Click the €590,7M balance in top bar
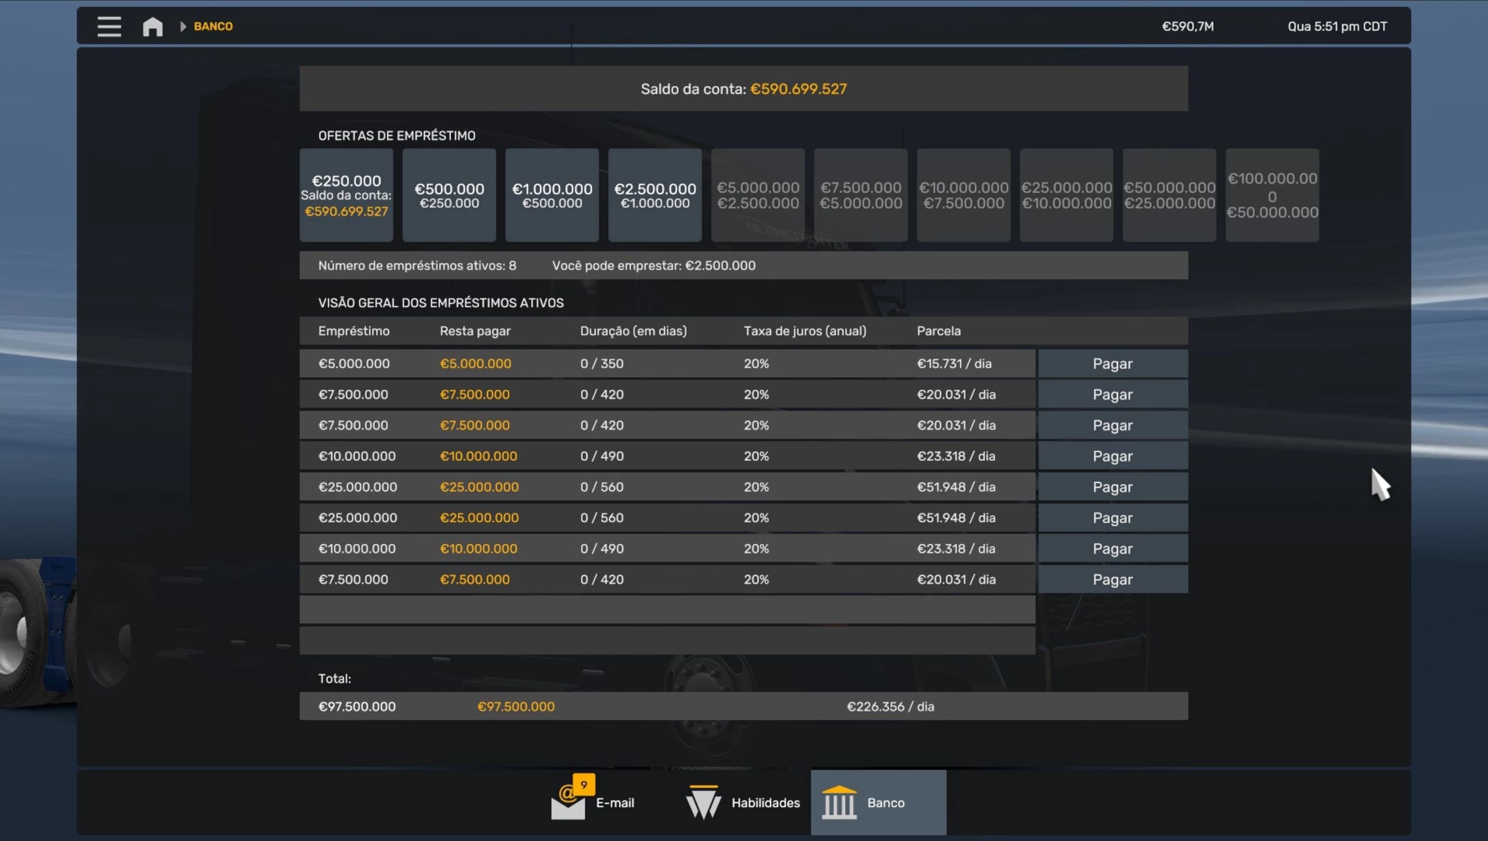This screenshot has height=841, width=1488. point(1188,27)
